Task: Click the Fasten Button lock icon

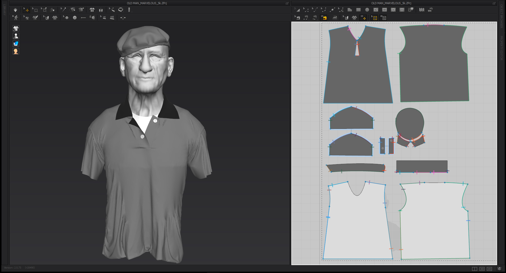Action: click(92, 18)
